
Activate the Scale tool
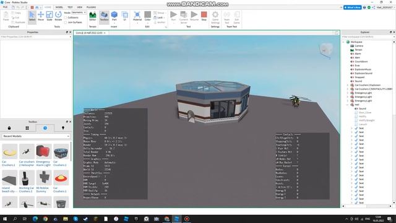pyautogui.click(x=49, y=17)
